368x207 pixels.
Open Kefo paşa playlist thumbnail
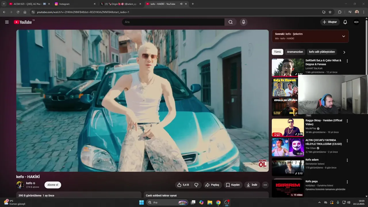pos(288,189)
